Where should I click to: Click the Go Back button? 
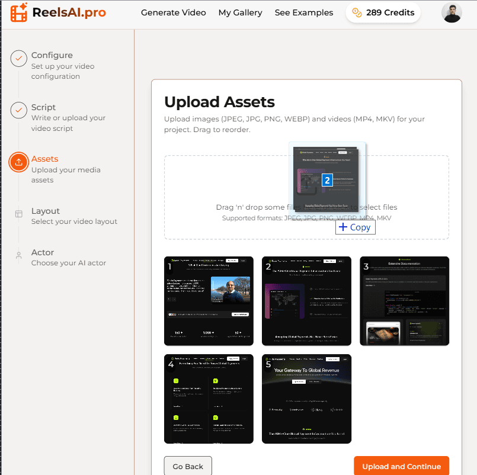pyautogui.click(x=188, y=466)
